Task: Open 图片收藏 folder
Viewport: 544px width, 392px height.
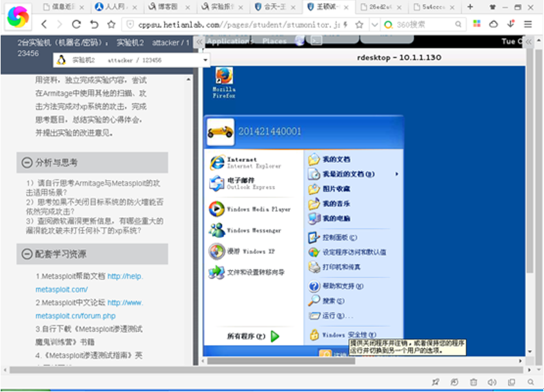Action: [x=329, y=189]
